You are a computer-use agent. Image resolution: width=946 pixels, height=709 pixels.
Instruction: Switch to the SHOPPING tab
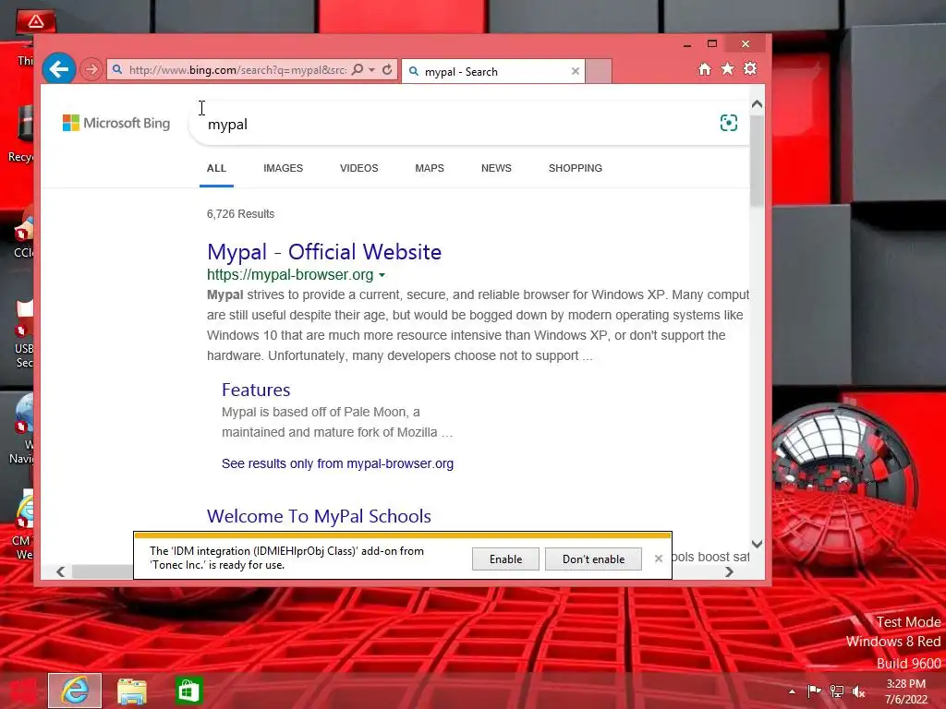tap(576, 168)
